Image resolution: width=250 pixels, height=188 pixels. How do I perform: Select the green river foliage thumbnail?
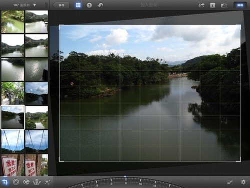pos(12,22)
